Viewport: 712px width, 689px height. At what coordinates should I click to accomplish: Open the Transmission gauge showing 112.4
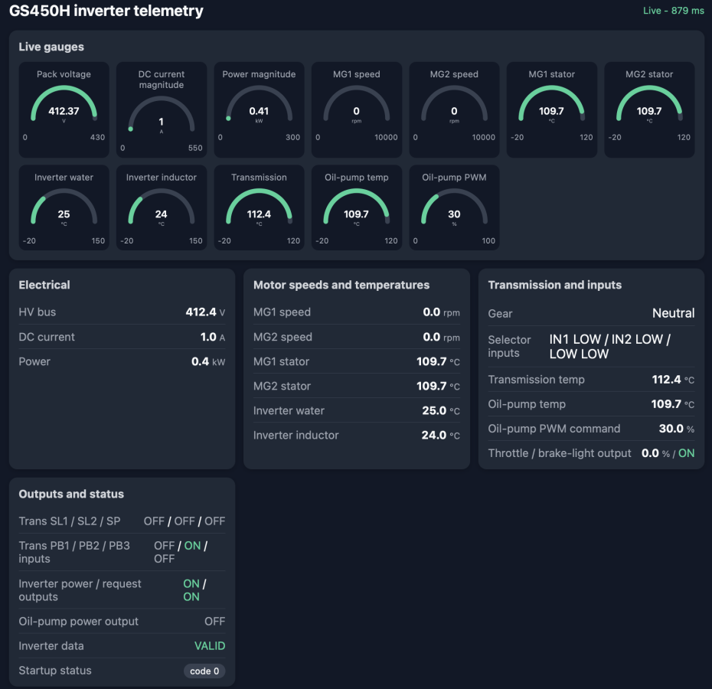(x=259, y=207)
